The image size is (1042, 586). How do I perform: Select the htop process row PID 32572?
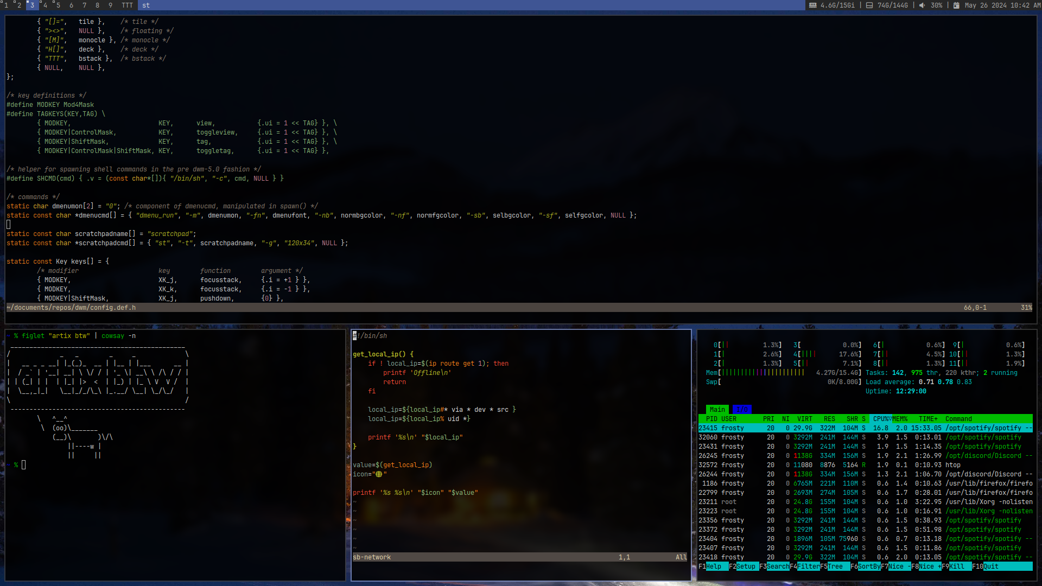[866, 465]
